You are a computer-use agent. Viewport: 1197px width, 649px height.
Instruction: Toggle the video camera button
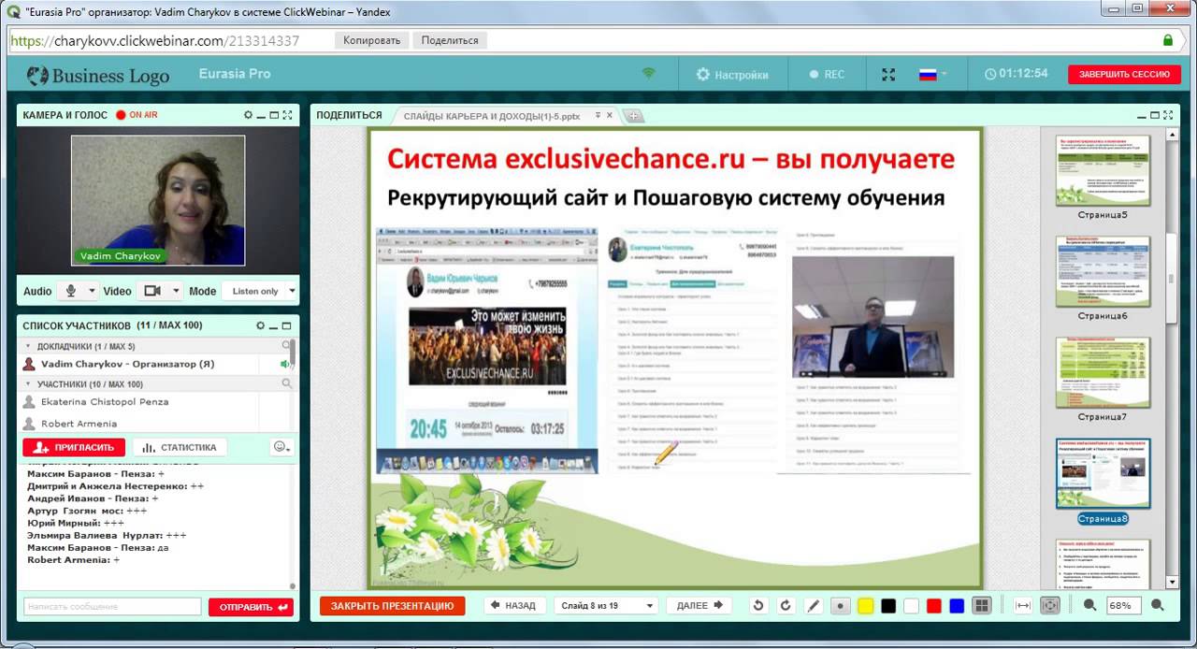tap(152, 291)
